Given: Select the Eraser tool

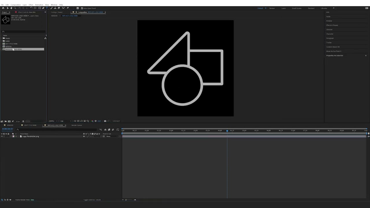Looking at the screenshot, I should (x=59, y=8).
